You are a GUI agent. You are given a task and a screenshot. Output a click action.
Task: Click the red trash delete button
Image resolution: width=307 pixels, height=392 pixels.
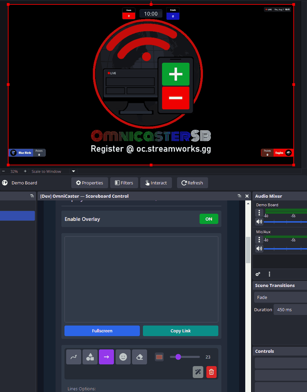coord(211,372)
